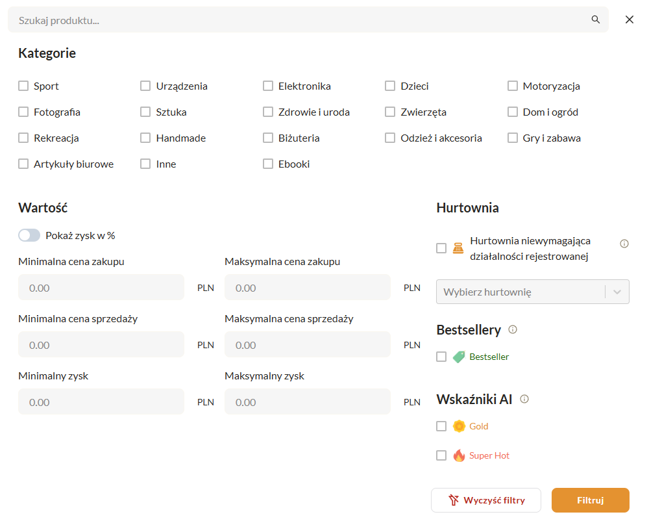Image resolution: width=649 pixels, height=521 pixels.
Task: Click the cash register wholesaler icon
Action: 458,248
